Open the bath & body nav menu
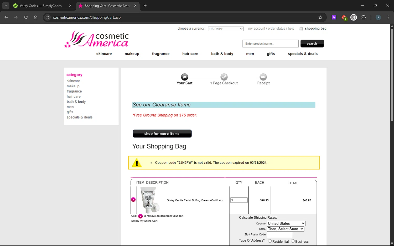394x246 pixels. [222, 54]
